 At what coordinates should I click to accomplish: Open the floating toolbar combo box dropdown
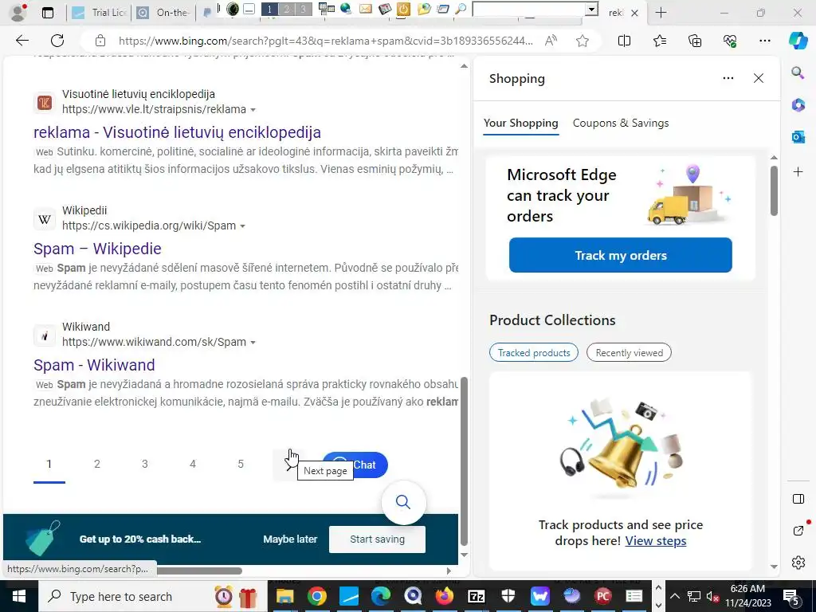[x=590, y=9]
